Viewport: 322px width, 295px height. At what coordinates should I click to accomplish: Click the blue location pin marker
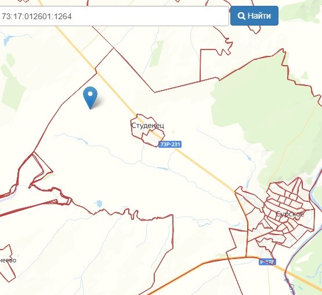(90, 98)
